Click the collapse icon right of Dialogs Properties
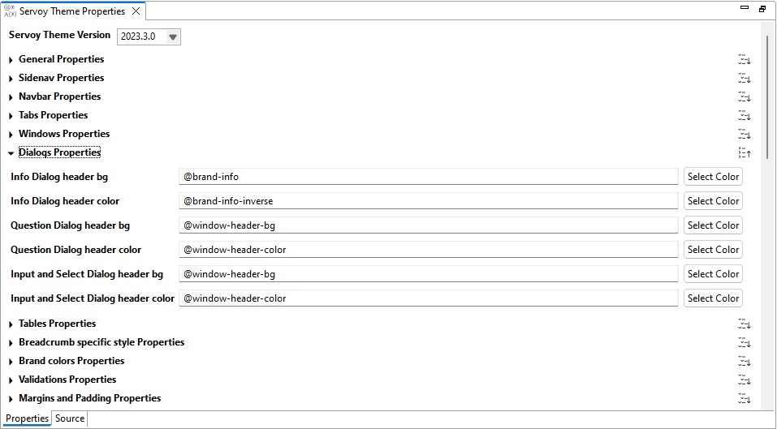This screenshot has width=777, height=429. pyautogui.click(x=744, y=152)
